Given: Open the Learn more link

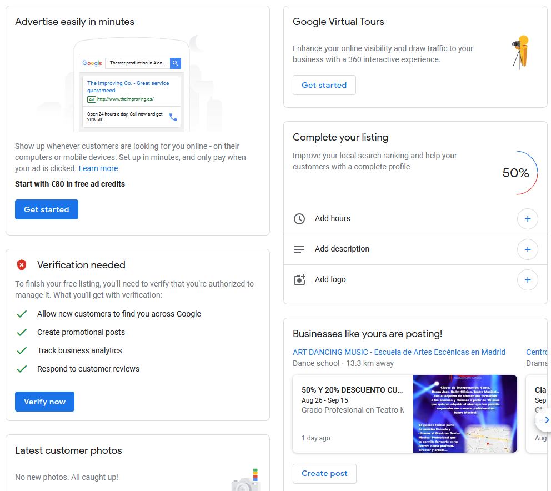Looking at the screenshot, I should click(98, 168).
